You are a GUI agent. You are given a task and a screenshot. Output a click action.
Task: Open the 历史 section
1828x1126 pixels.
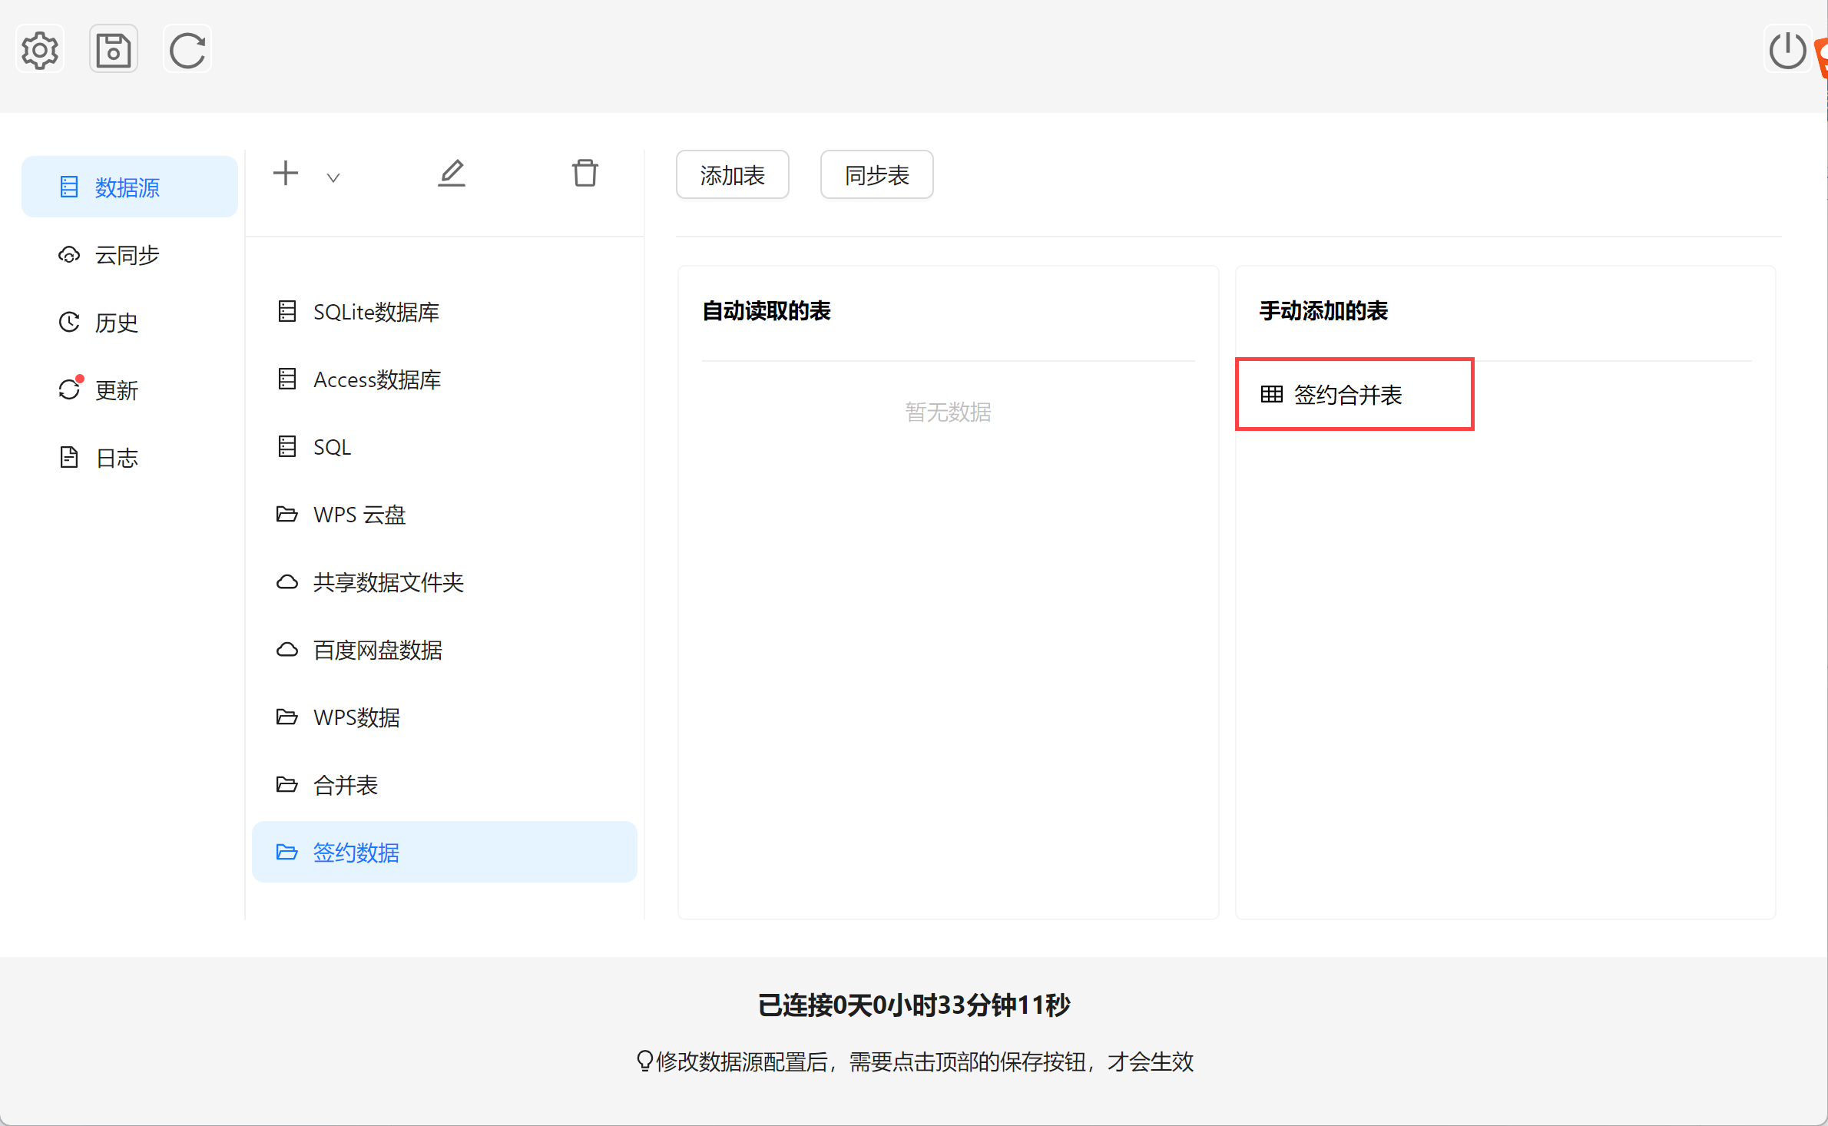click(x=116, y=323)
